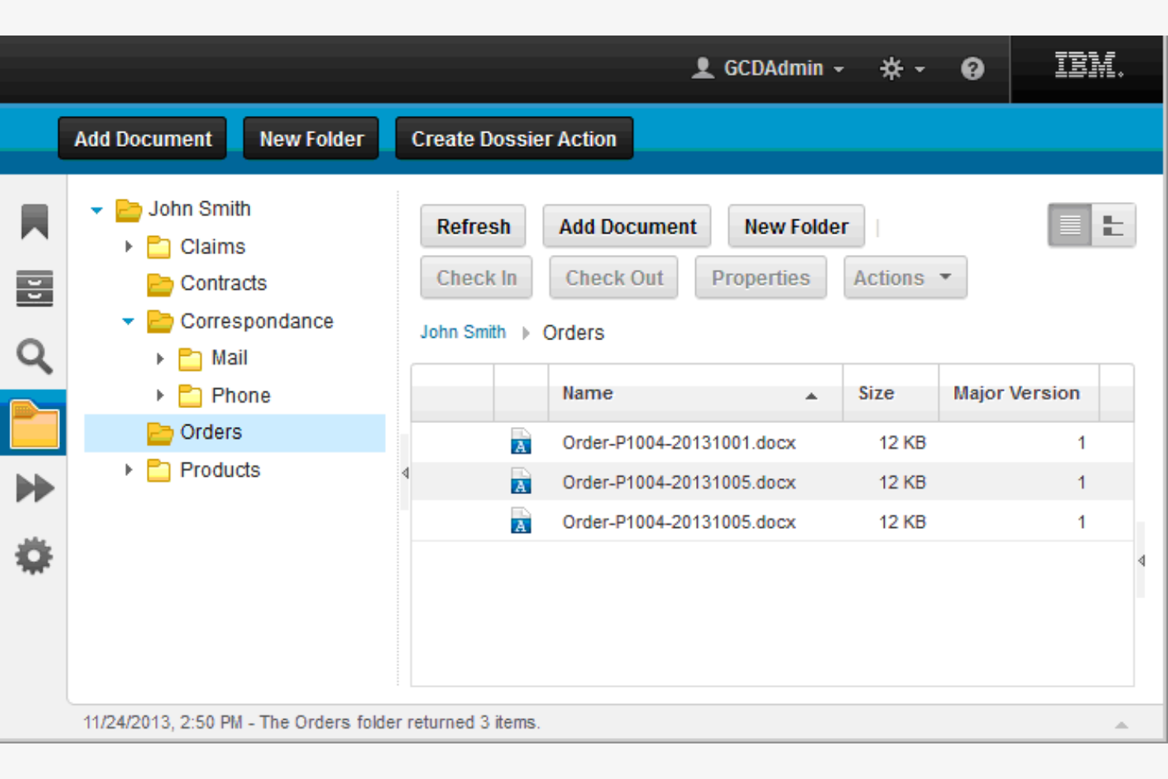Image resolution: width=1168 pixels, height=779 pixels.
Task: Switch to the details tree view layout
Action: 1113,225
